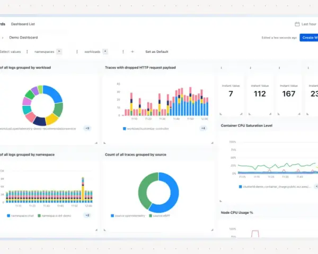The height and width of the screenshot is (254, 318).
Task: Click bottom-left corner handle of traces by source widget
Action: tap(104, 230)
